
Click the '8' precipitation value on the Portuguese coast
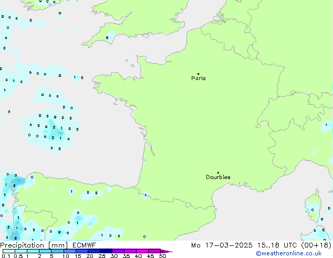point(15,238)
